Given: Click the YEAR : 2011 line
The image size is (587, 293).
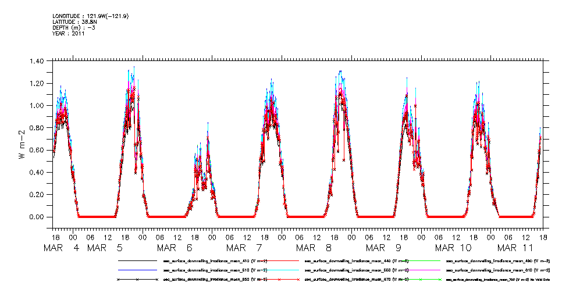Looking at the screenshot, I should coord(69,33).
